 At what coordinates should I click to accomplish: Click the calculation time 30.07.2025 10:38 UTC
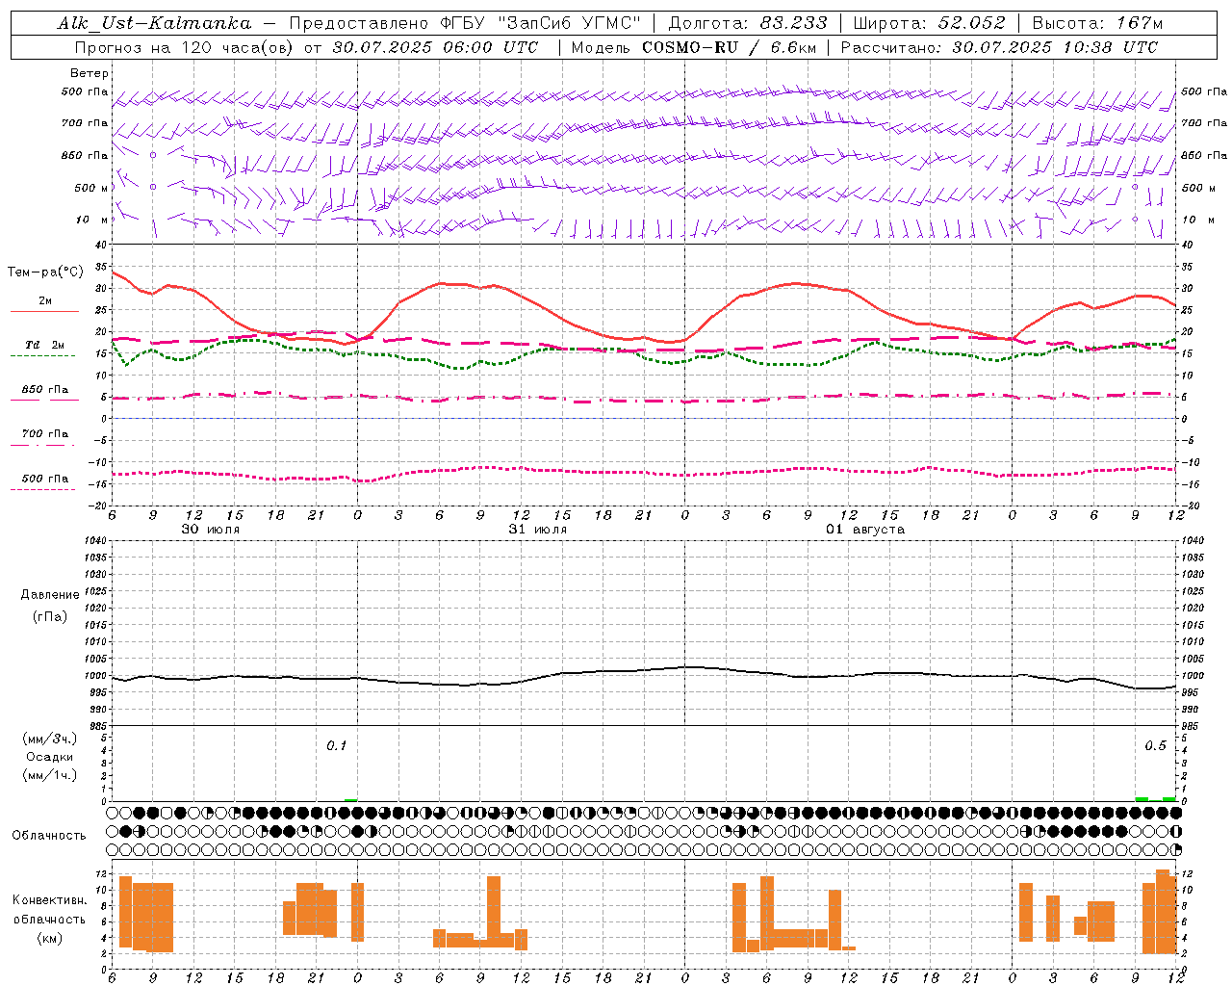pos(1055,47)
